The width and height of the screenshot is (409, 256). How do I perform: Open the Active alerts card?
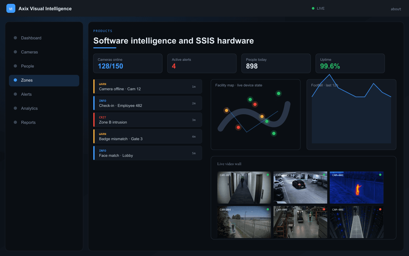(202, 63)
